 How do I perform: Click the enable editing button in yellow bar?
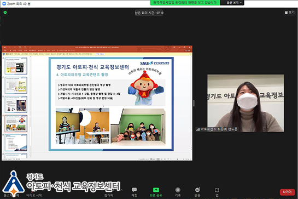[x=100, y=54]
